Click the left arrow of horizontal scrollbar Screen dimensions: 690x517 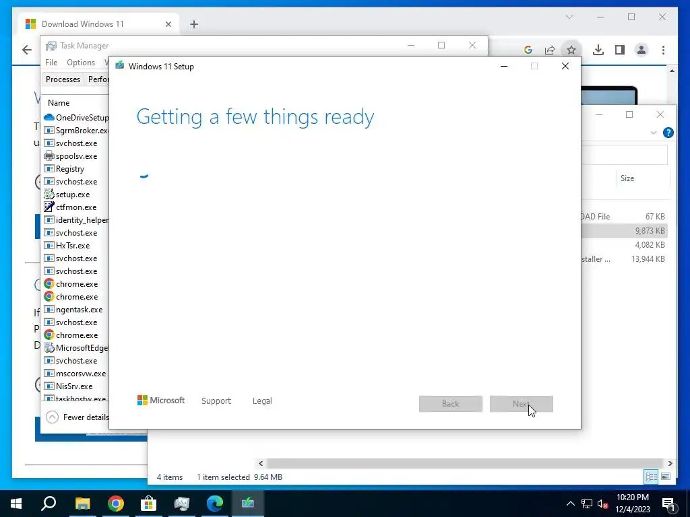[261, 463]
